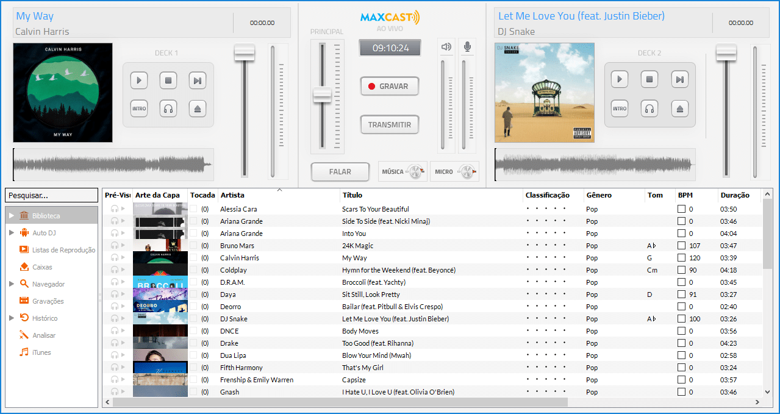Click the speaker volume icon near the clock

[446, 46]
